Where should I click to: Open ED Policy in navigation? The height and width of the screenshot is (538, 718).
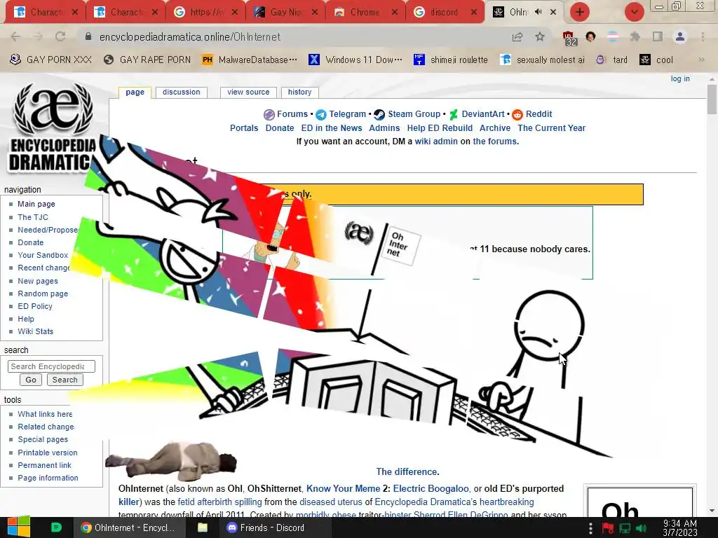(x=35, y=306)
